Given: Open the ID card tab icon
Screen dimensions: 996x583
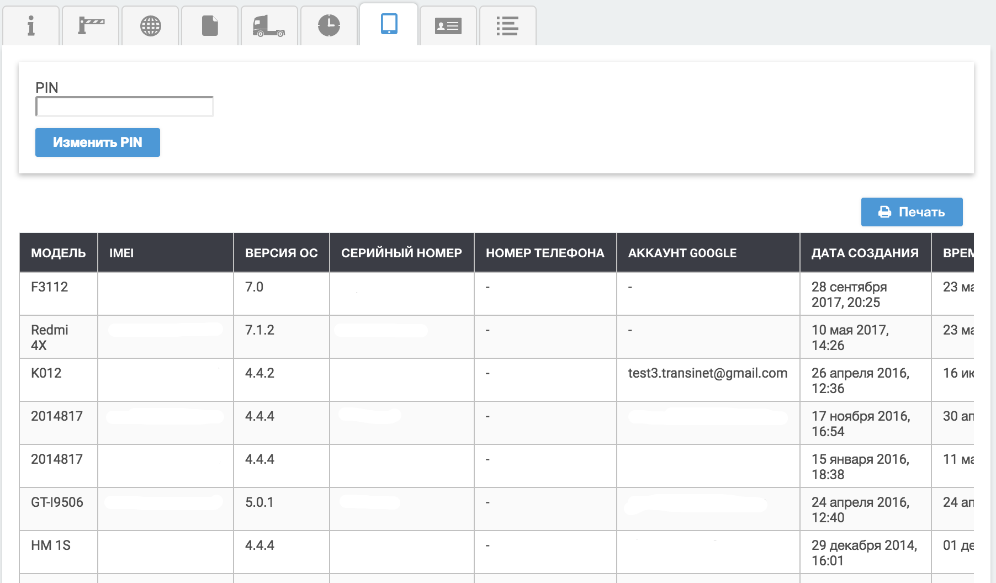Looking at the screenshot, I should click(448, 26).
